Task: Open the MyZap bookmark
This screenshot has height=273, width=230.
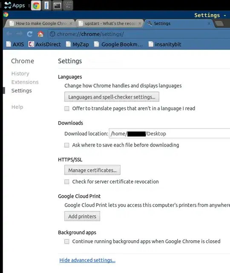Action: coord(77,44)
